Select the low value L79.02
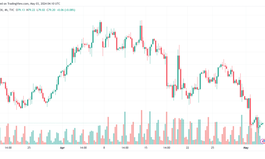This screenshot has width=265, height=159. [41, 10]
